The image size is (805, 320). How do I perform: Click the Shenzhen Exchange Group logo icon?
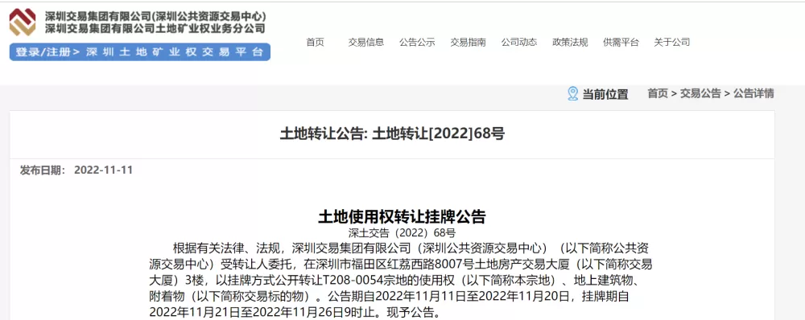23,22
